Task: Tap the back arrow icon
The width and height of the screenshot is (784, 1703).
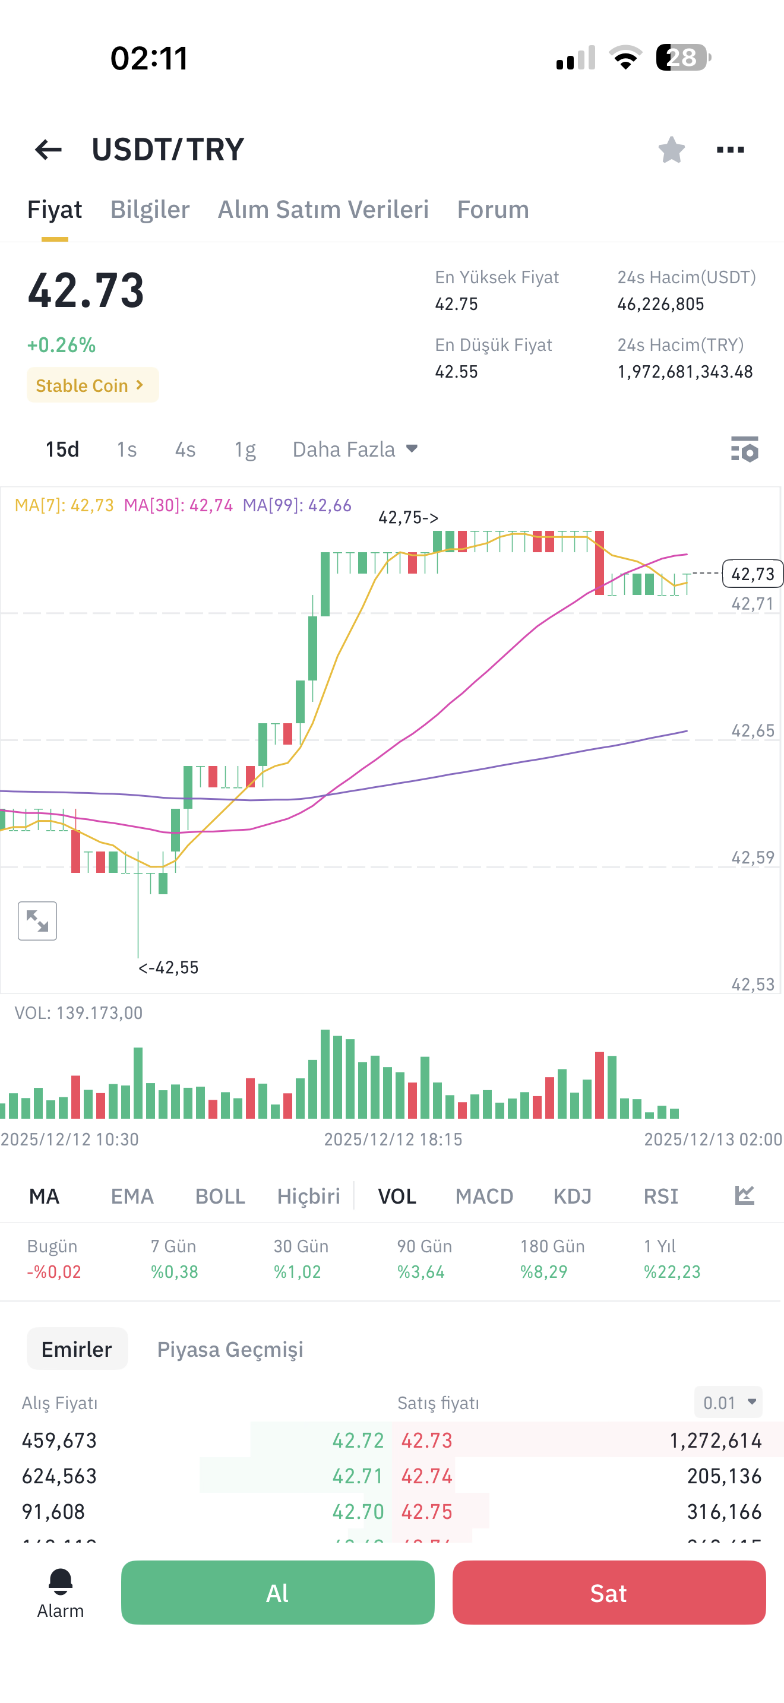Action: pos(48,150)
